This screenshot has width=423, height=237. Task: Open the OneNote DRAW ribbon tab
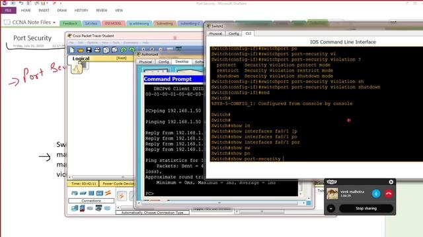click(61, 11)
